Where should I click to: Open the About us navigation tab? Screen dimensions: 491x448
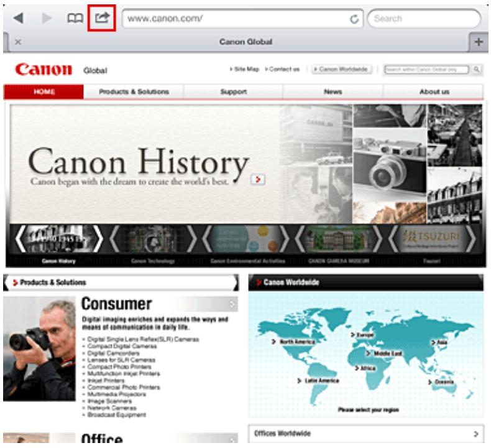point(434,91)
